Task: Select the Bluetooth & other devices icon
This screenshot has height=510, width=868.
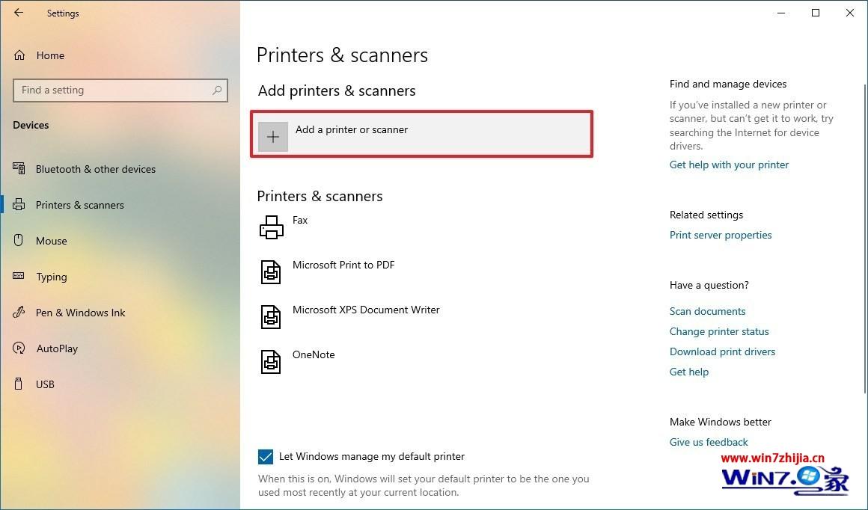Action: (19, 168)
